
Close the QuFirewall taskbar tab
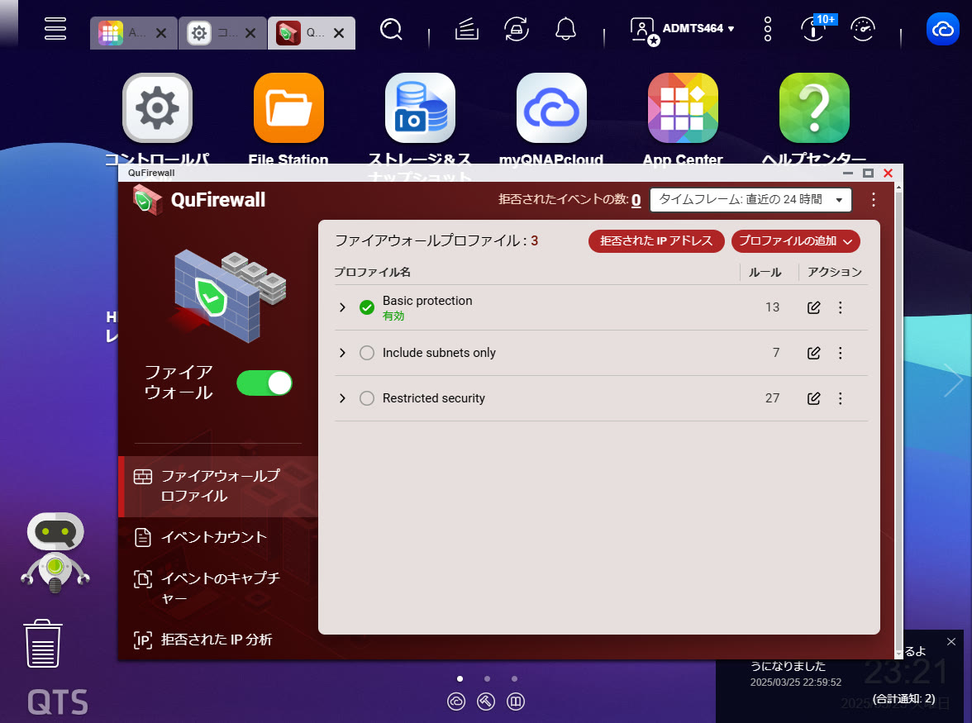point(339,33)
